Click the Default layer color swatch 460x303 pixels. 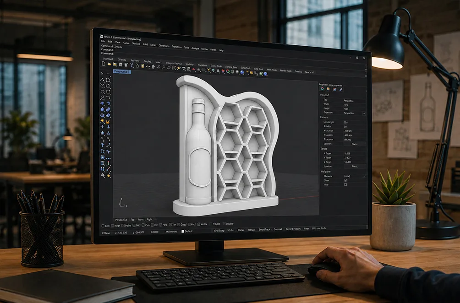(x=183, y=231)
